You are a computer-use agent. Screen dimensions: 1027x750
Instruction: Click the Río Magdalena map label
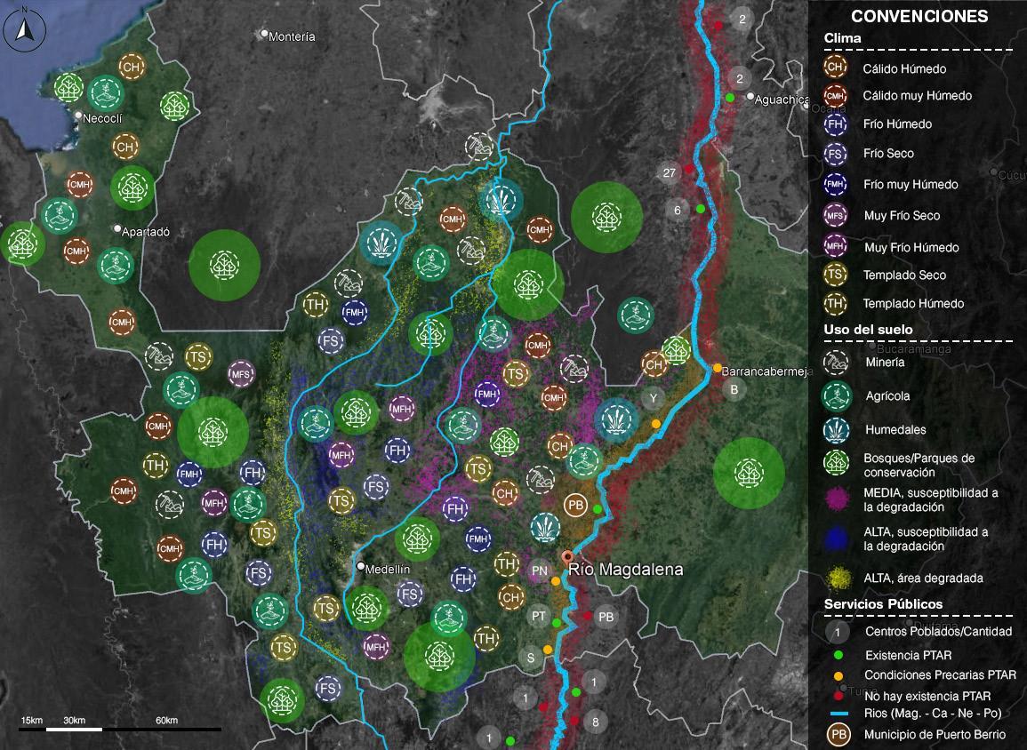point(625,570)
